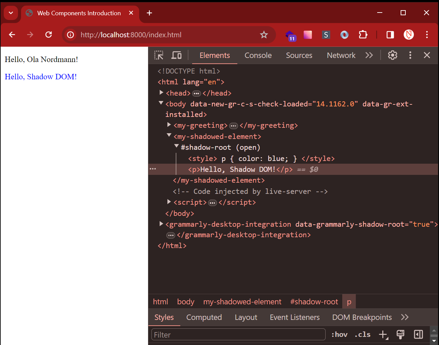Click the ellipsis inside the head tag

[x=197, y=94]
